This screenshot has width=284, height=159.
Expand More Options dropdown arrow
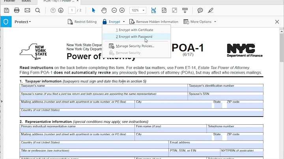click(215, 22)
